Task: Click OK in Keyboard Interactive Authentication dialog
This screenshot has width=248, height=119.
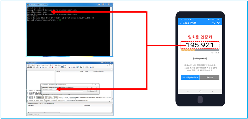Action: [x=92, y=88]
